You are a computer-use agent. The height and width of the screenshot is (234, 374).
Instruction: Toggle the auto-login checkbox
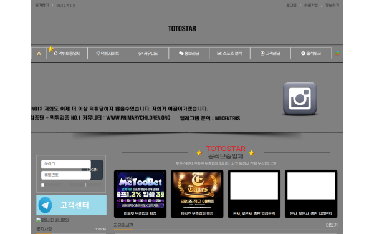tap(42, 185)
